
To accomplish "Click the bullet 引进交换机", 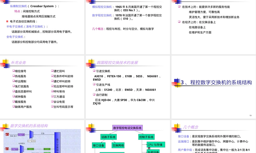I will pos(102,71).
